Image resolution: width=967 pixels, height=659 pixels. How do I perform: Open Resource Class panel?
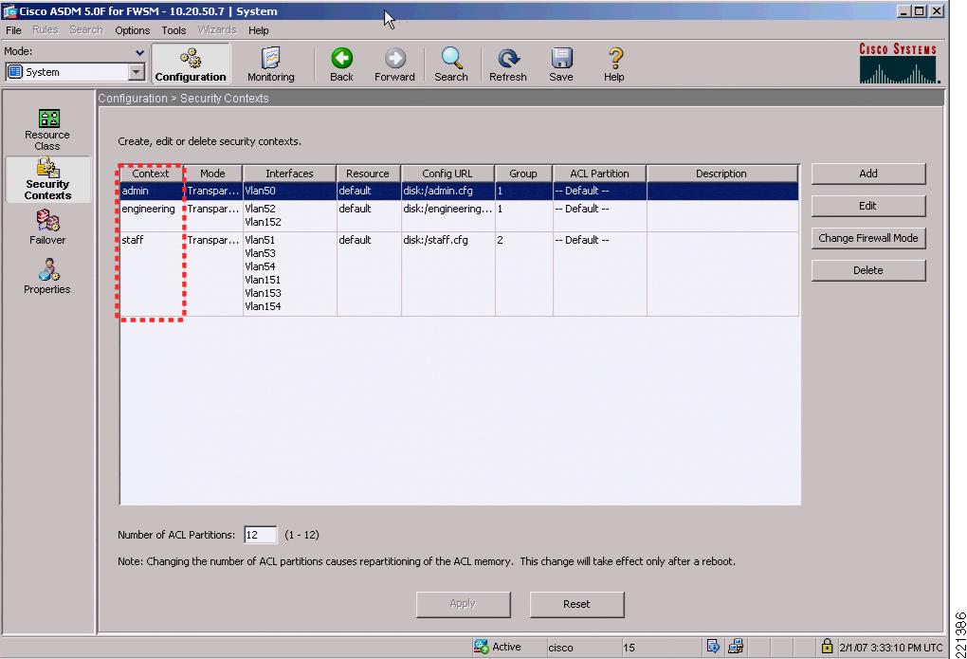47,130
